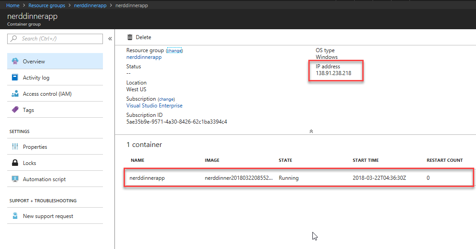Click the nerddinner2018032208552 image cell

coord(239,178)
